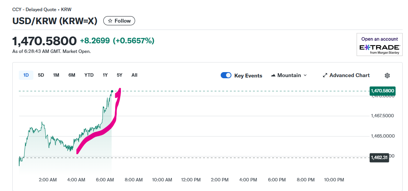Click the Advanced Chart expand icon
408x191 pixels.
click(x=325, y=76)
